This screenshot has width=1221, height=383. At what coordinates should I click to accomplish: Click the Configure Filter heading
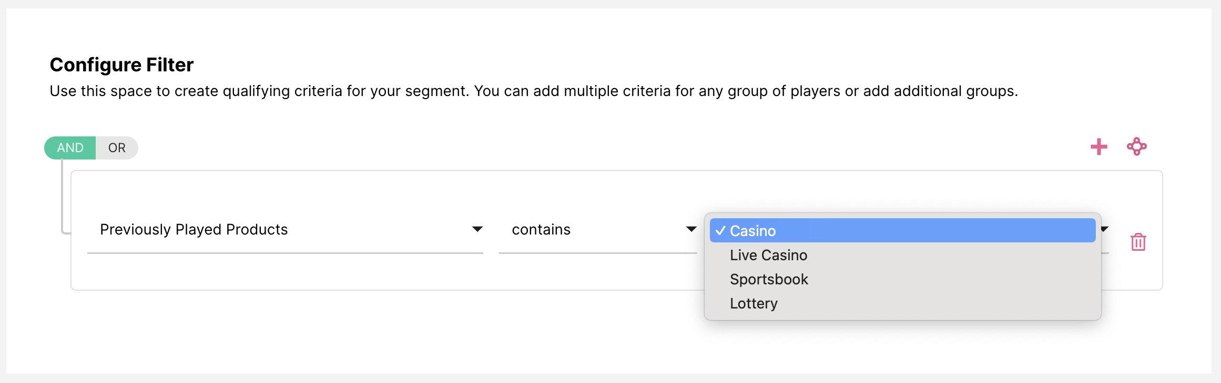pyautogui.click(x=121, y=65)
